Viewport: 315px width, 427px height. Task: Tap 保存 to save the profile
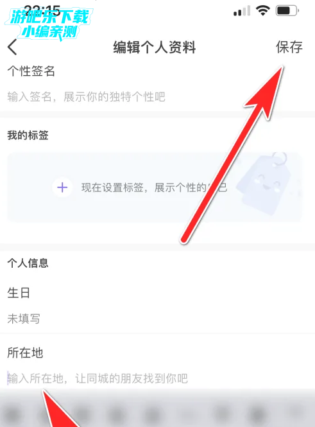[x=289, y=47]
